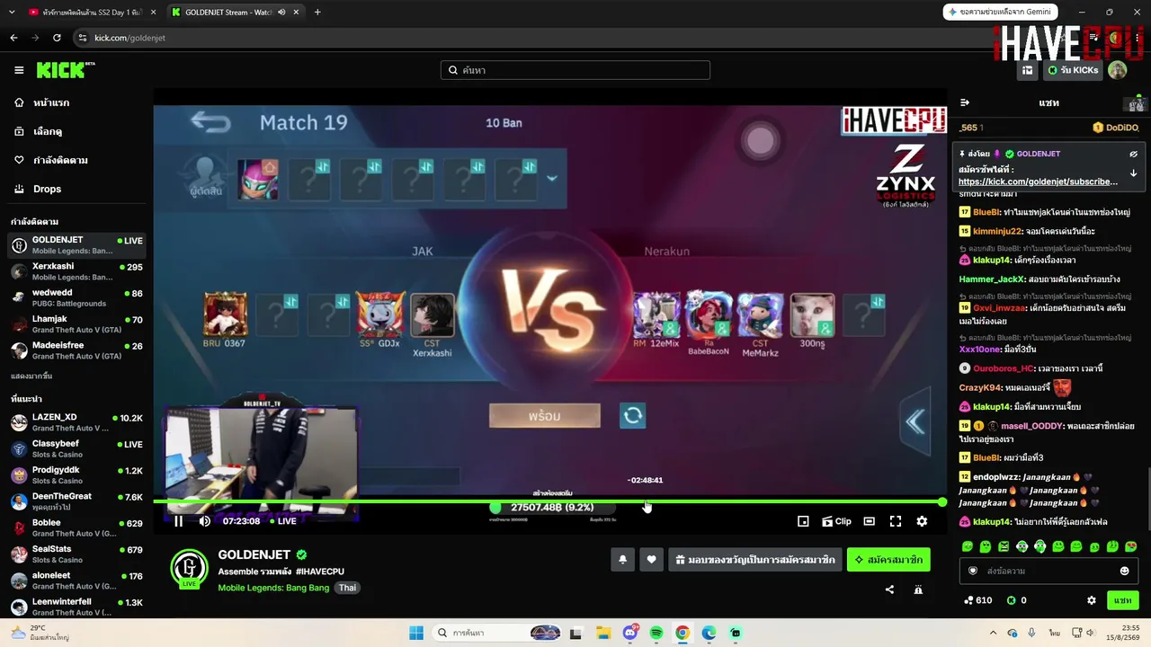Image resolution: width=1151 pixels, height=647 pixels.
Task: Open the emoji picker in chat
Action: click(1124, 571)
